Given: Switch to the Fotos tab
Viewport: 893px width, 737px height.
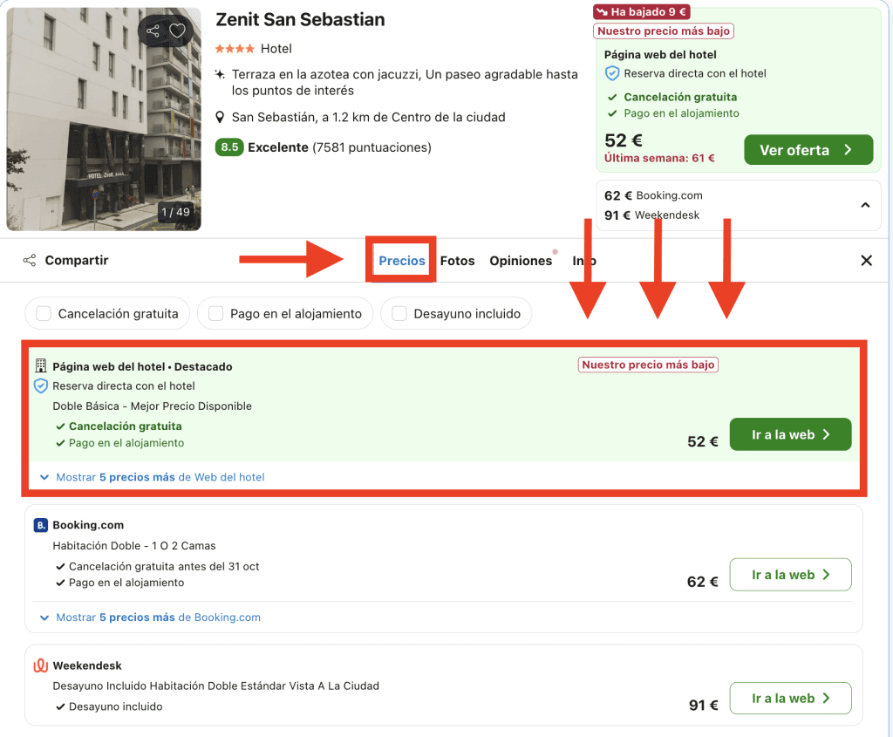Looking at the screenshot, I should point(457,261).
